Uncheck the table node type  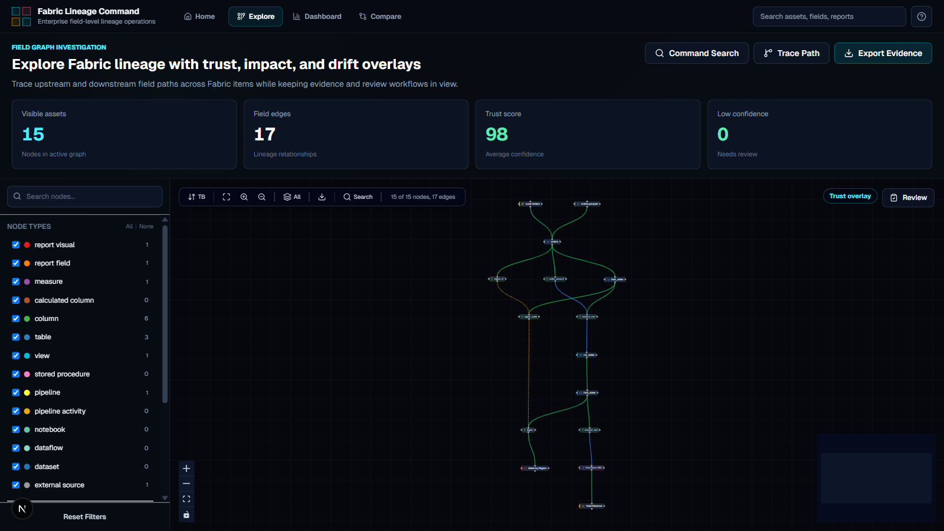[x=16, y=337]
